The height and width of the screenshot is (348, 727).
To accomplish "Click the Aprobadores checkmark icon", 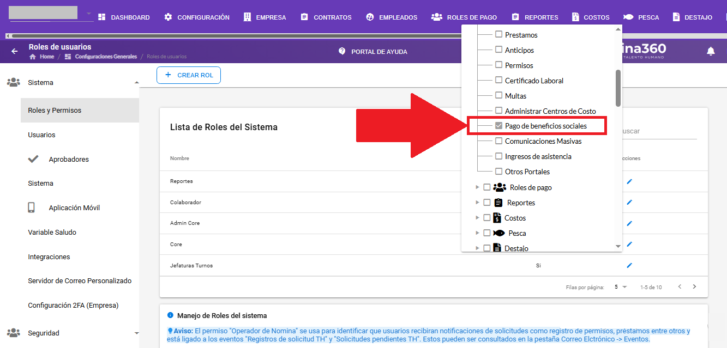I will tap(33, 159).
